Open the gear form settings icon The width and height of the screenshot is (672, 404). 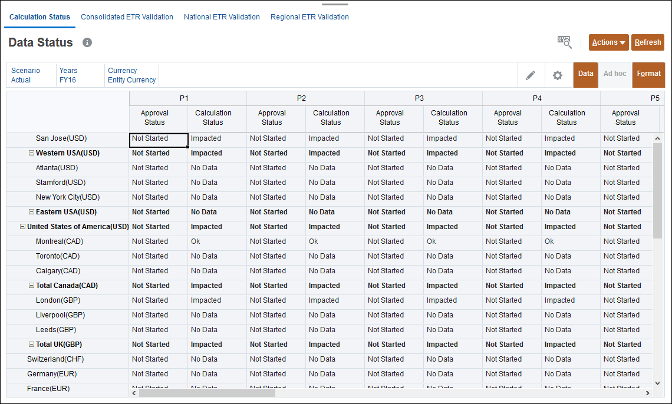[x=558, y=75]
